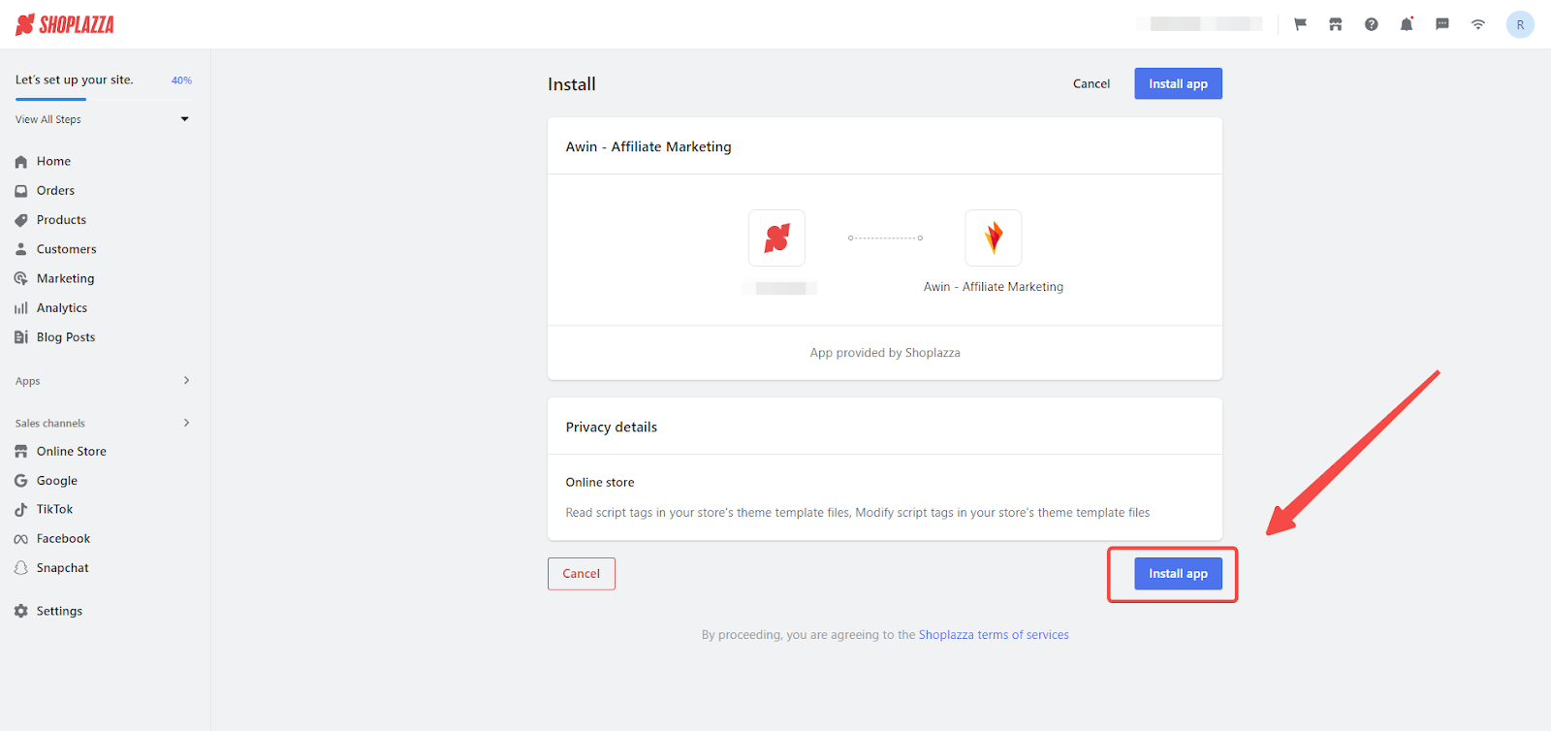Viewport: 1551px width, 731px height.
Task: Open the user avatar R menu
Action: [1520, 24]
